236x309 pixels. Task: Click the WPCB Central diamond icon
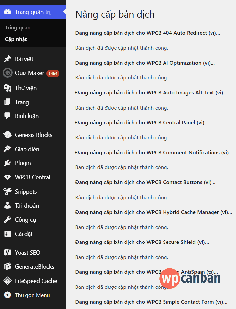coord(8,177)
